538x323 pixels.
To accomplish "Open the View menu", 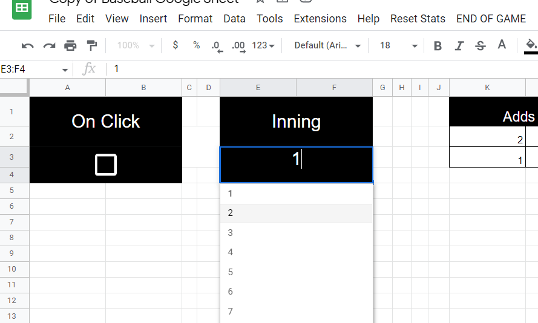I will pyautogui.click(x=117, y=19).
